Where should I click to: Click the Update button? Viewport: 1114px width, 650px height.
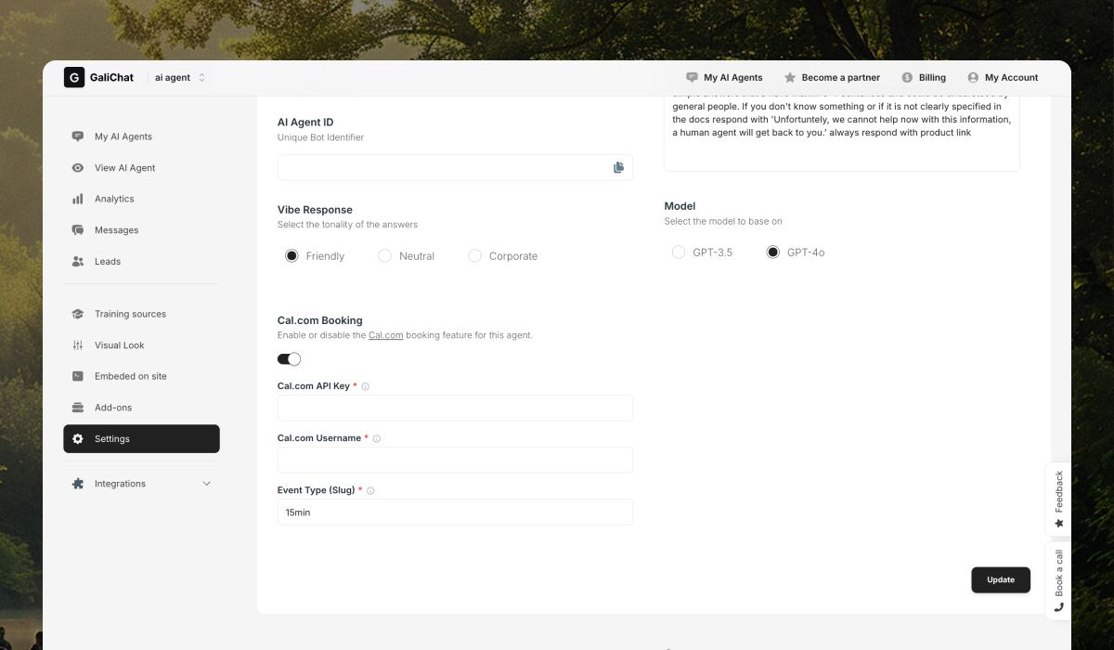click(x=1000, y=579)
